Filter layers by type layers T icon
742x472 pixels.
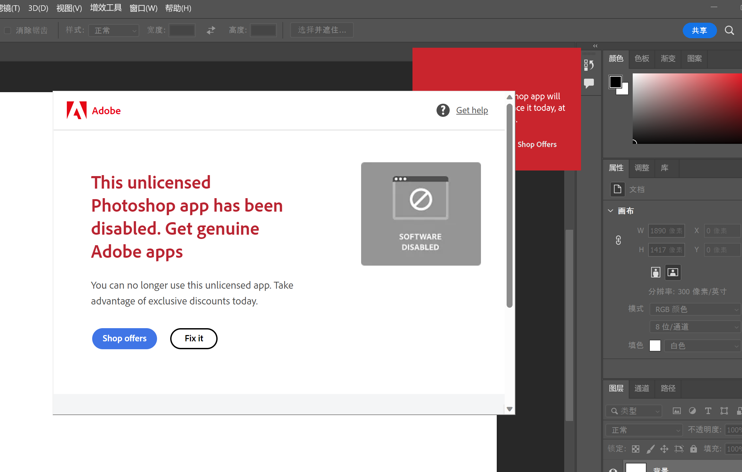(708, 411)
